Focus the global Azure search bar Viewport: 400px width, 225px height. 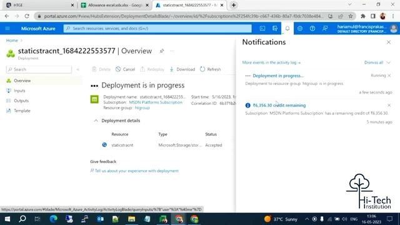click(x=157, y=28)
